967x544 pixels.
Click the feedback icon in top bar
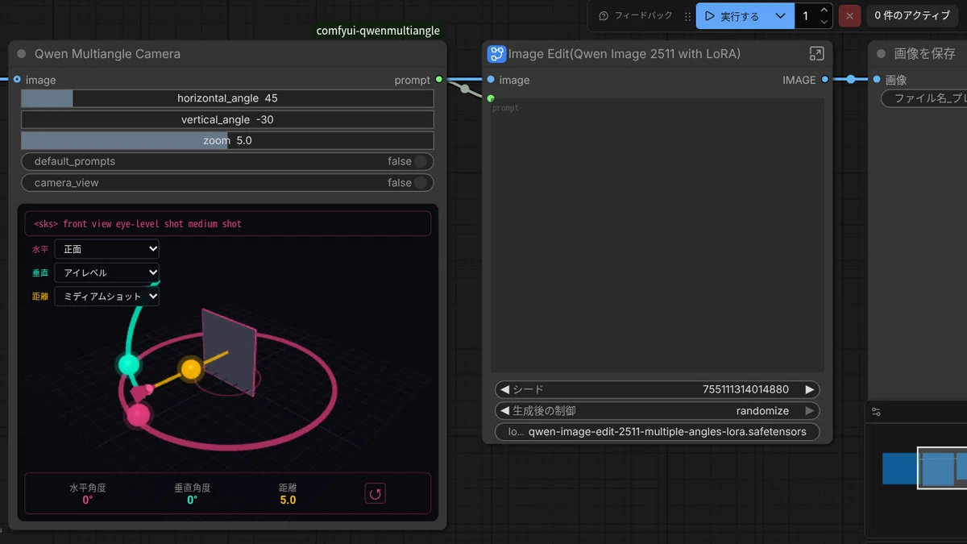[x=604, y=16]
